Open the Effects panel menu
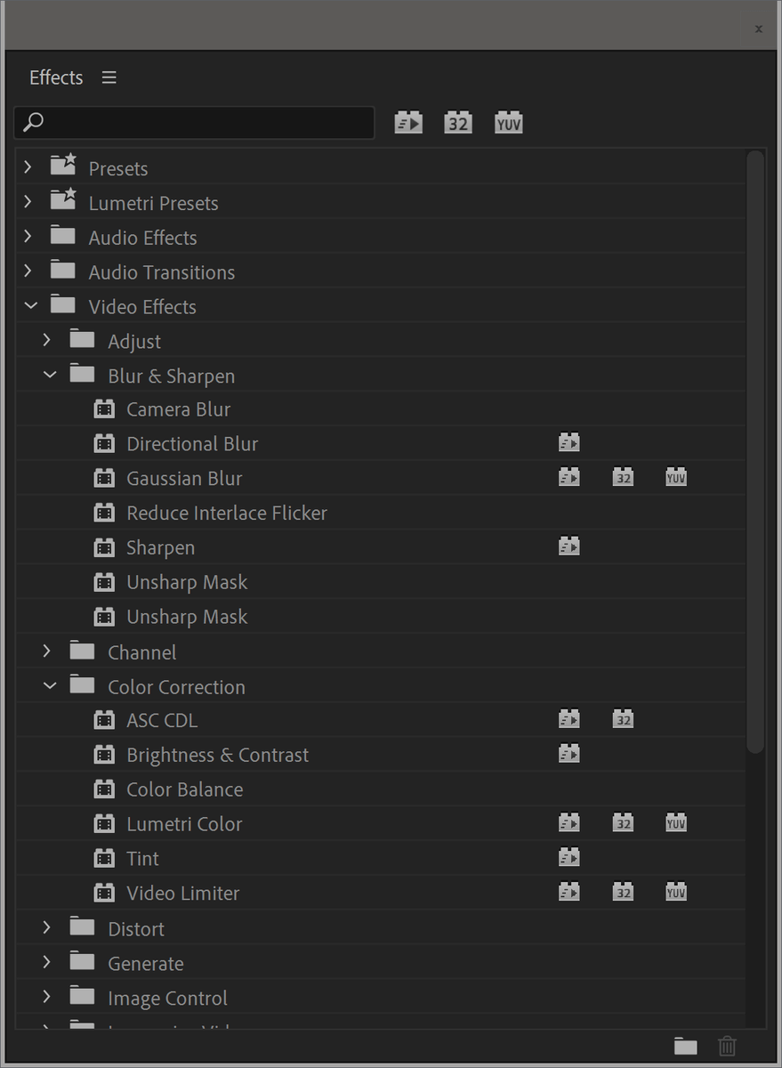 pos(109,77)
